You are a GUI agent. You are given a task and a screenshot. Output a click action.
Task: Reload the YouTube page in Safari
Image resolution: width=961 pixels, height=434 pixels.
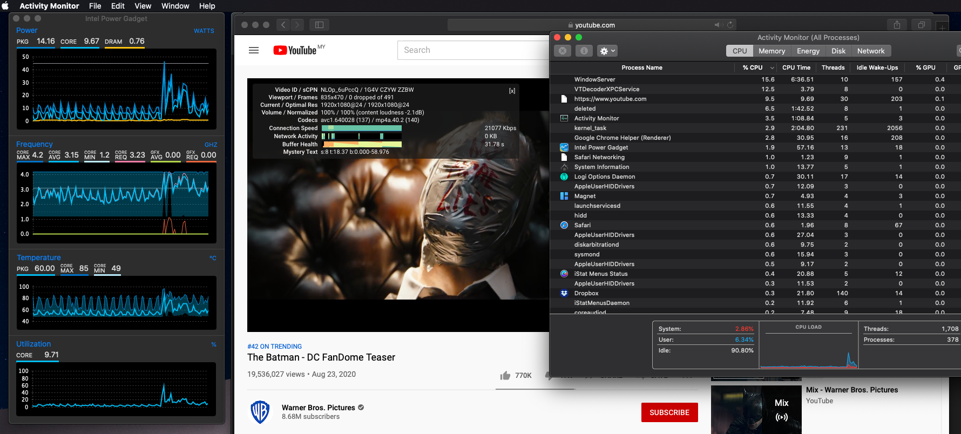pyautogui.click(x=730, y=25)
